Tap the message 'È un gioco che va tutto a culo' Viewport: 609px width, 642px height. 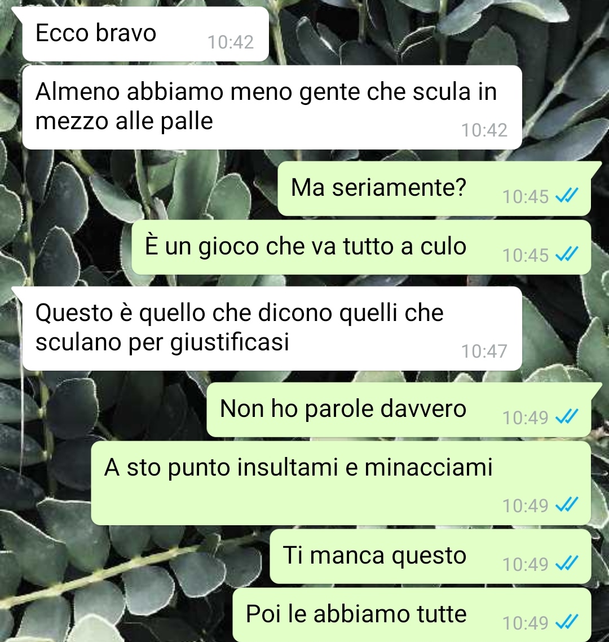[x=361, y=247]
